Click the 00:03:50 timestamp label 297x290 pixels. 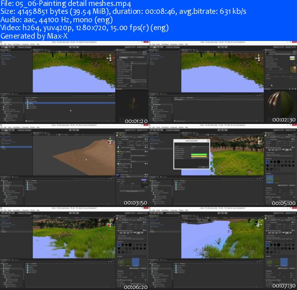pyautogui.click(x=136, y=203)
